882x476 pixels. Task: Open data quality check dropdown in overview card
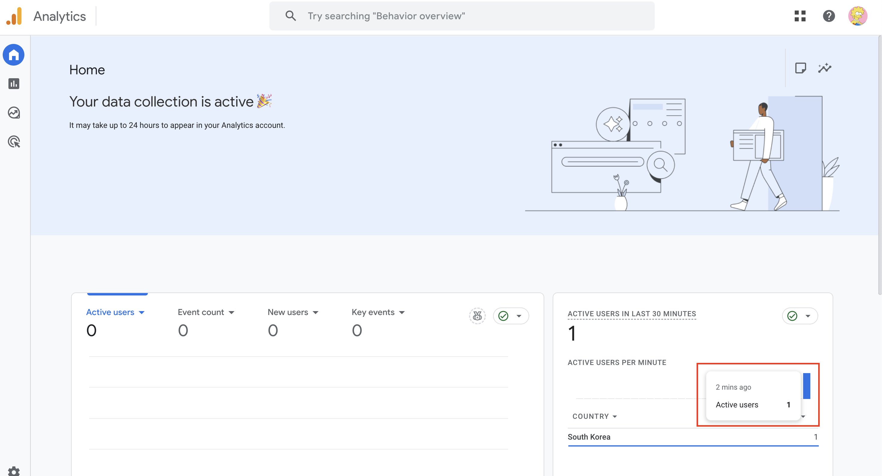pos(511,316)
